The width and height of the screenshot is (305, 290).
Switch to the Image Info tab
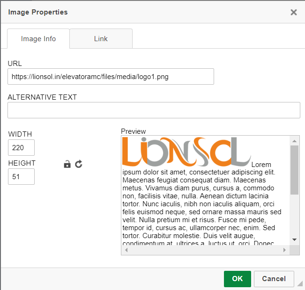click(38, 39)
